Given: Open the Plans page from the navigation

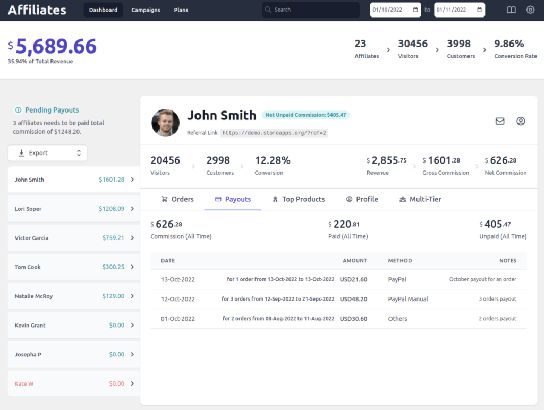Looking at the screenshot, I should pyautogui.click(x=181, y=10).
